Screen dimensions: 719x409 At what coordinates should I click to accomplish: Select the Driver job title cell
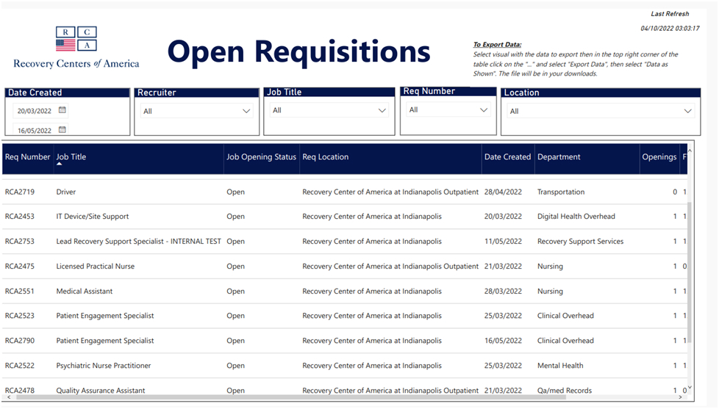pos(66,192)
